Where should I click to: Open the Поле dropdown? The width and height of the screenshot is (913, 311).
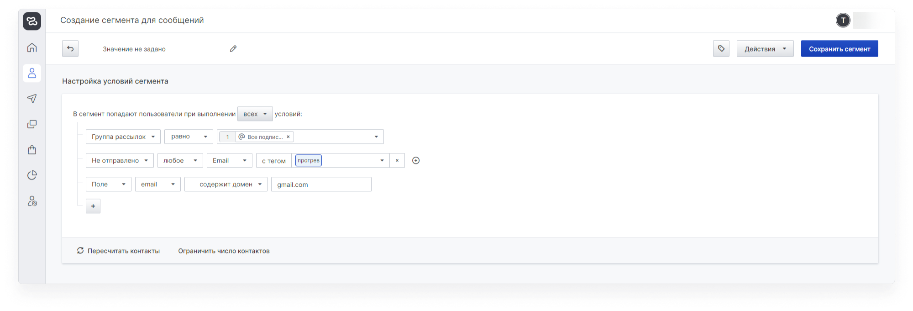[x=109, y=184]
